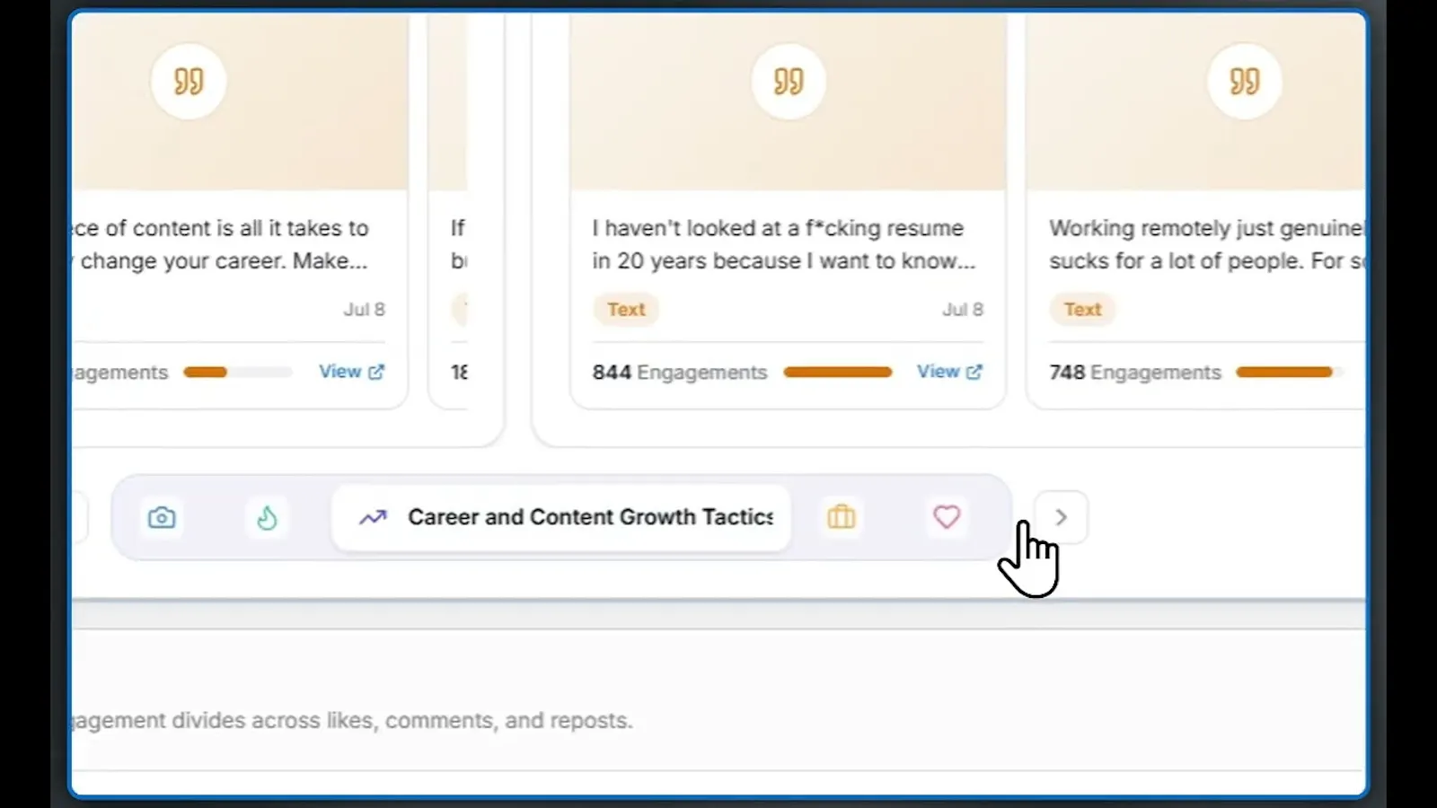Screen dimensions: 1437x808
Task: Open the Working remotely post card thumbnail
Action: click(1195, 101)
